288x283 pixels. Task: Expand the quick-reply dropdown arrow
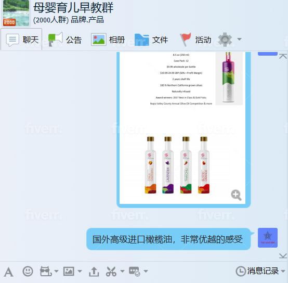tap(146, 271)
